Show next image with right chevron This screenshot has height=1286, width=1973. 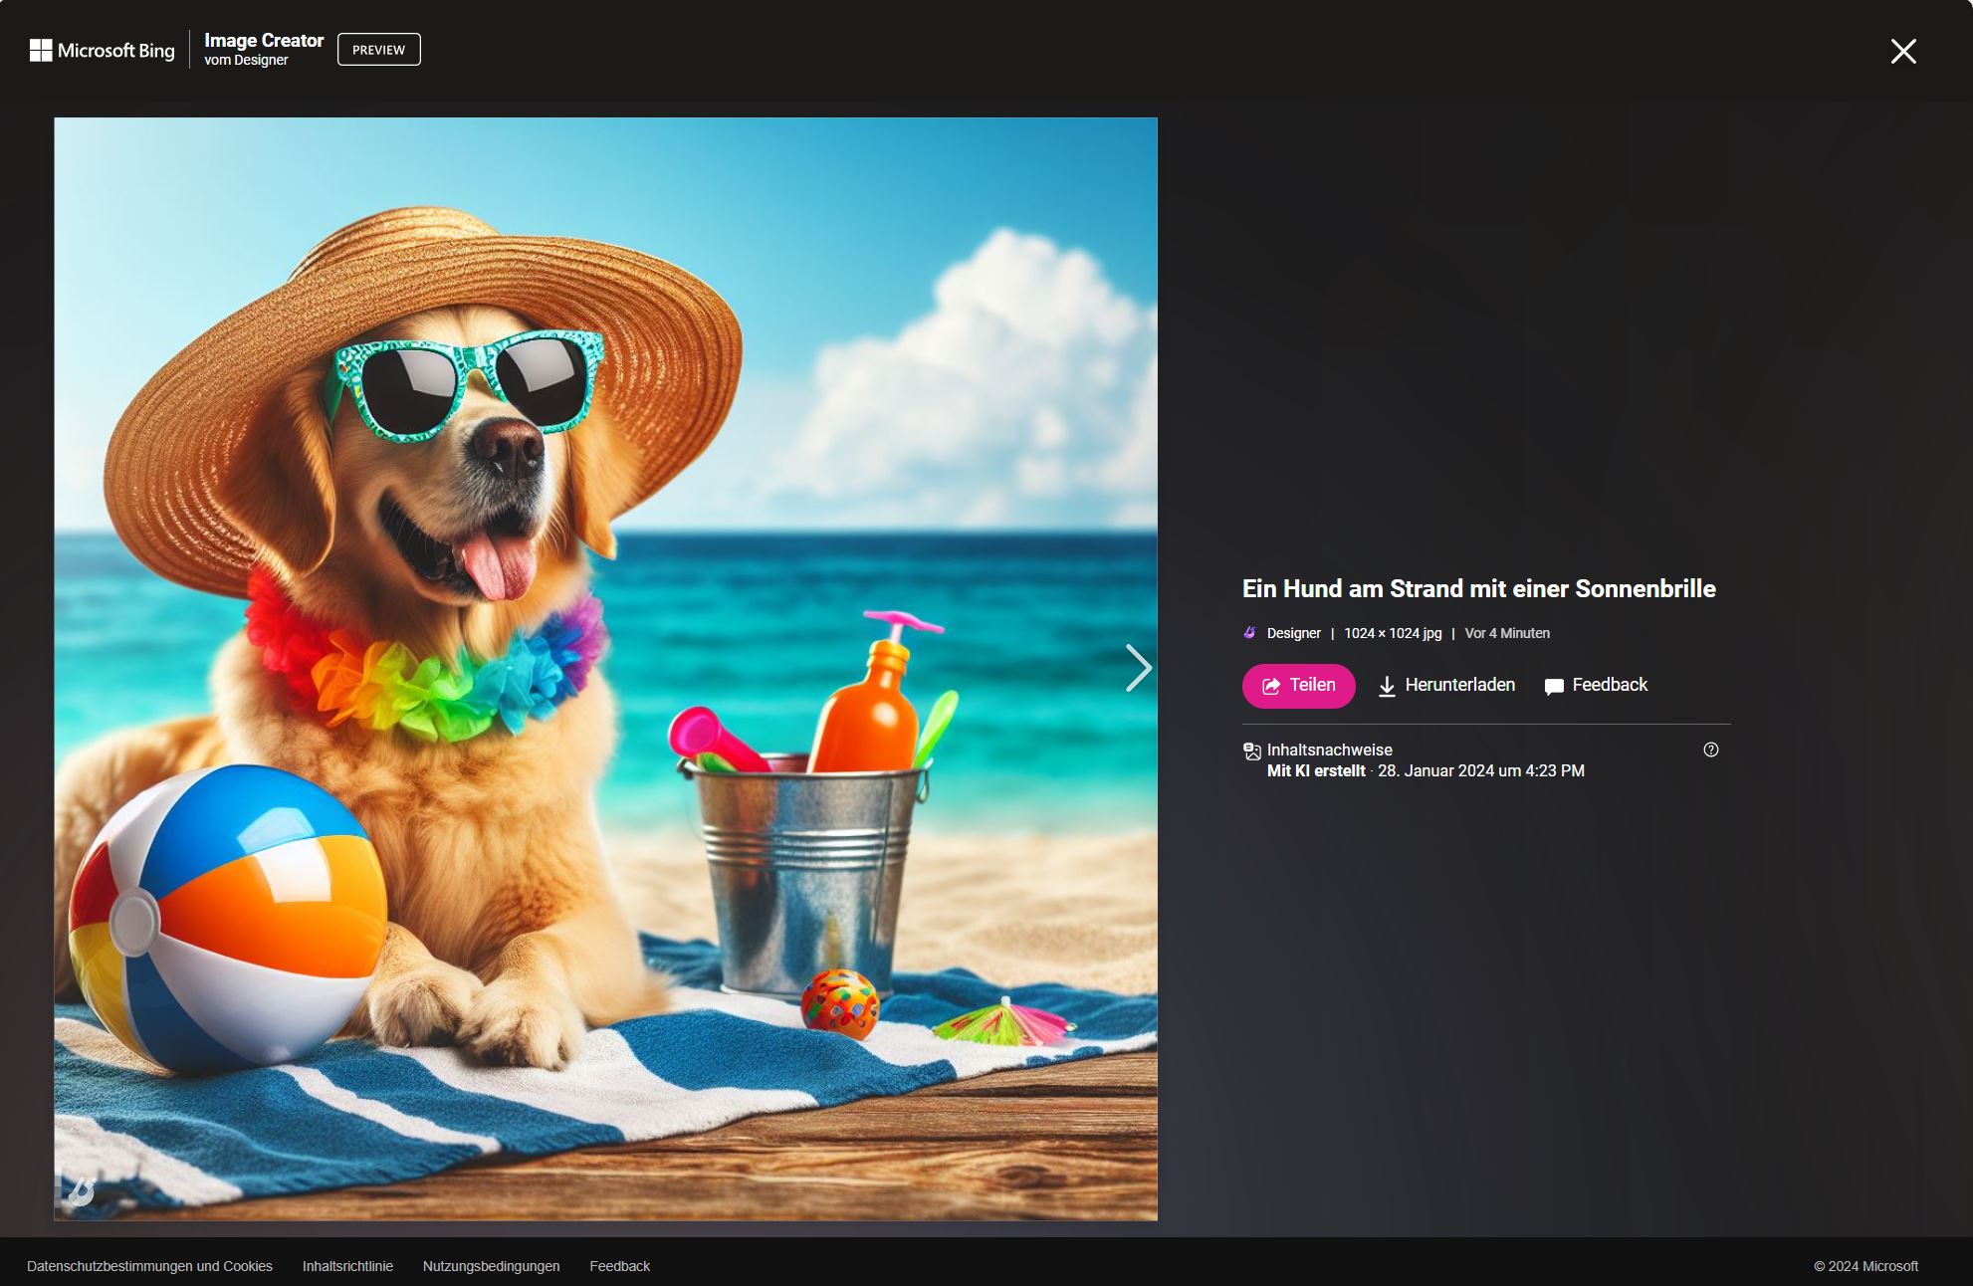pyautogui.click(x=1138, y=668)
